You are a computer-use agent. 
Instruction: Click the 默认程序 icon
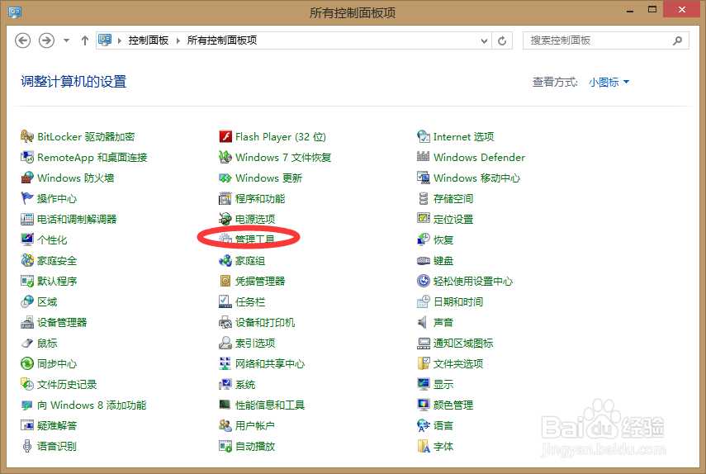27,281
